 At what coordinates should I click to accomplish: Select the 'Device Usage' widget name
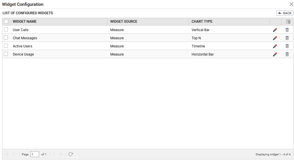[x=23, y=54]
